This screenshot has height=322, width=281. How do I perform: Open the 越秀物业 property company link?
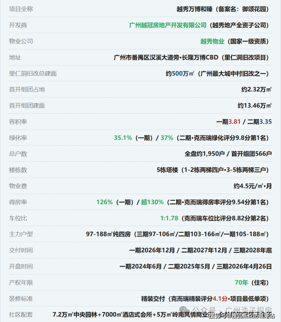pos(212,41)
